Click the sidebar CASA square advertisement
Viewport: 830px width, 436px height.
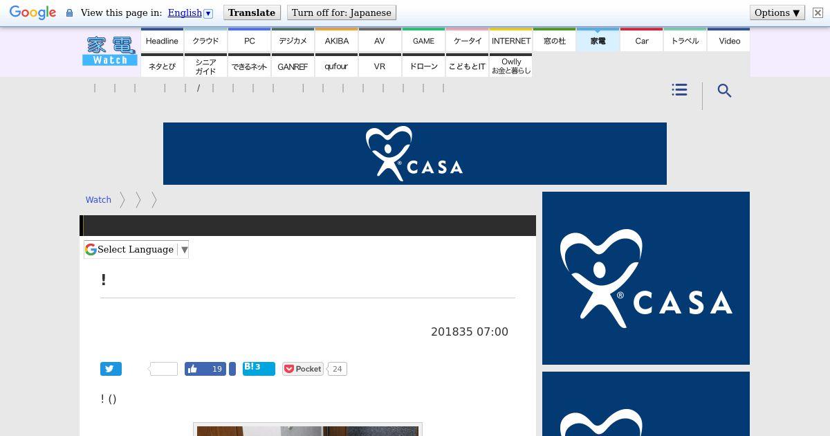[646, 278]
